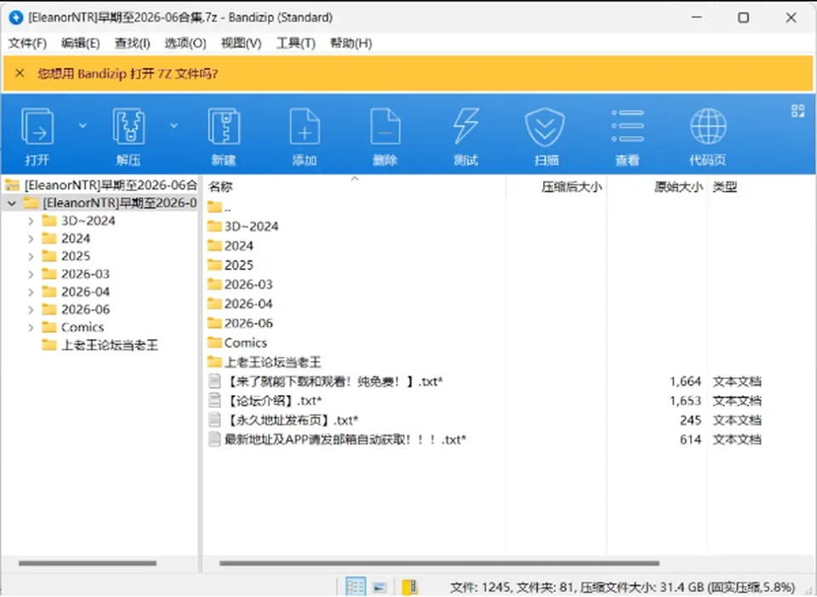Click the tree panel horizontal scrollbar
Viewport: 817px width, 597px height.
pyautogui.click(x=88, y=563)
